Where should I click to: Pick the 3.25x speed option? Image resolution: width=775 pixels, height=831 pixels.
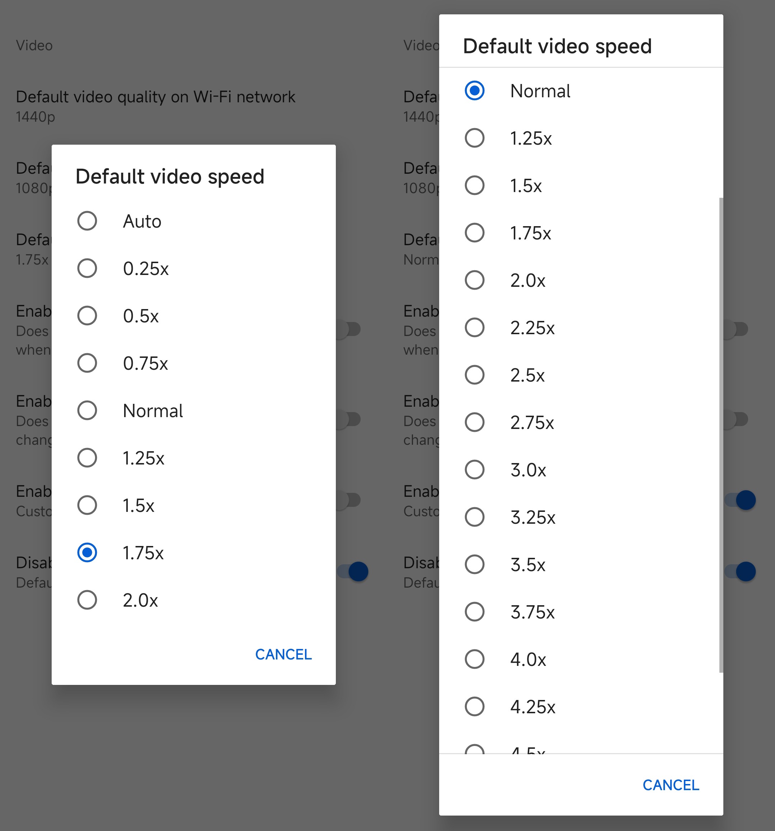[x=475, y=517]
